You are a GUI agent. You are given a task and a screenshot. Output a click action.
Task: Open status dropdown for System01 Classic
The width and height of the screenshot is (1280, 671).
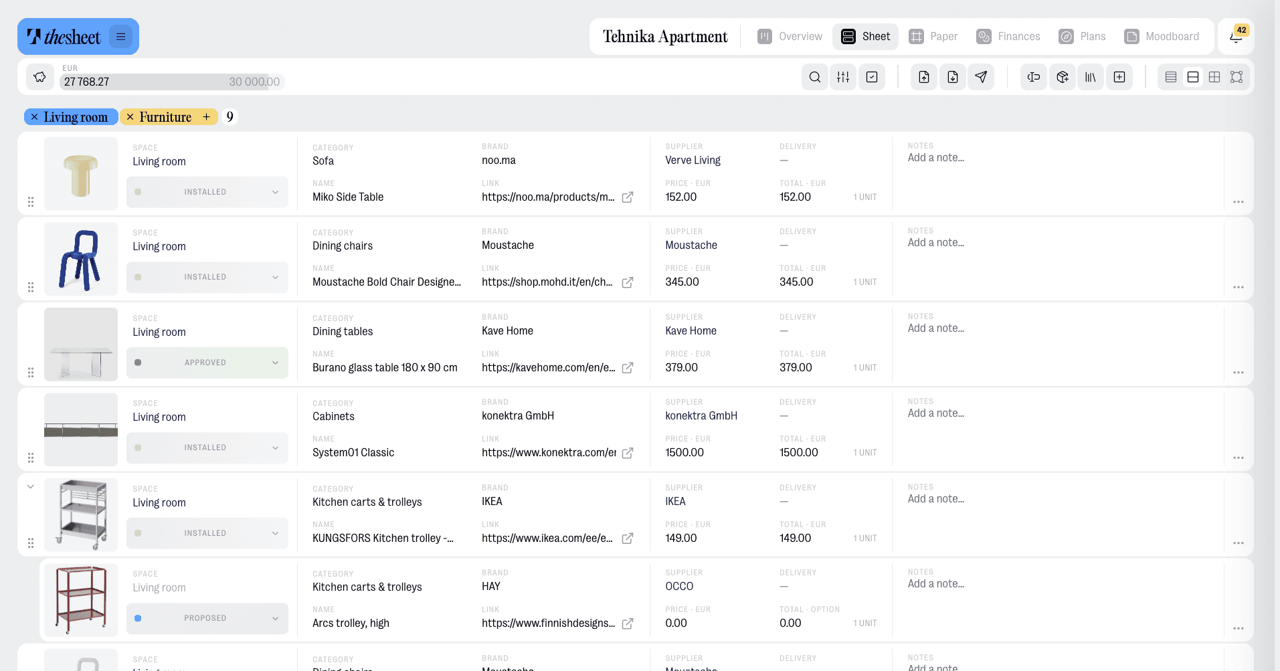click(207, 448)
